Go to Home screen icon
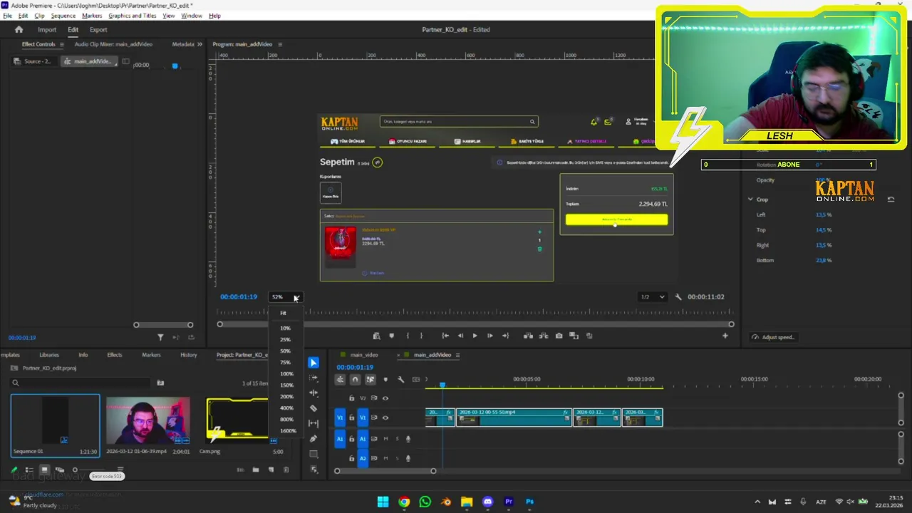The width and height of the screenshot is (912, 513). pyautogui.click(x=19, y=29)
